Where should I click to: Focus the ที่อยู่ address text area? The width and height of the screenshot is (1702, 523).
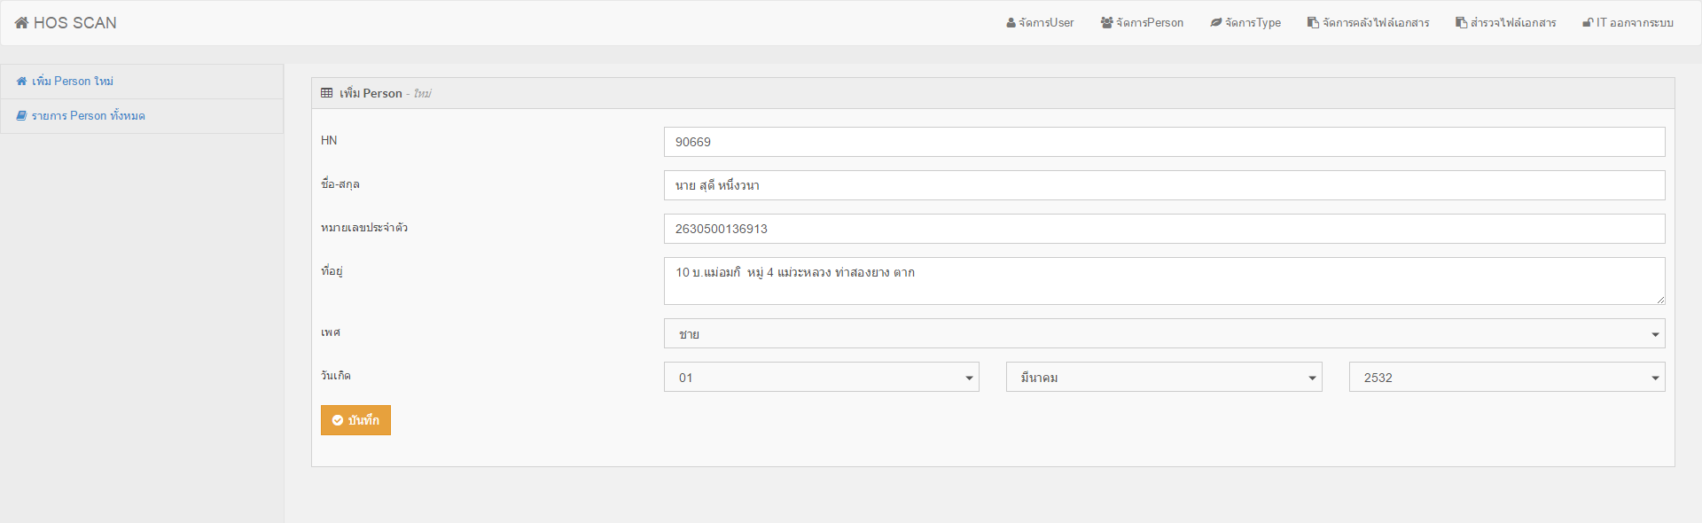pos(1163,281)
